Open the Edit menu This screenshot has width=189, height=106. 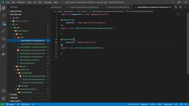tap(13, 2)
